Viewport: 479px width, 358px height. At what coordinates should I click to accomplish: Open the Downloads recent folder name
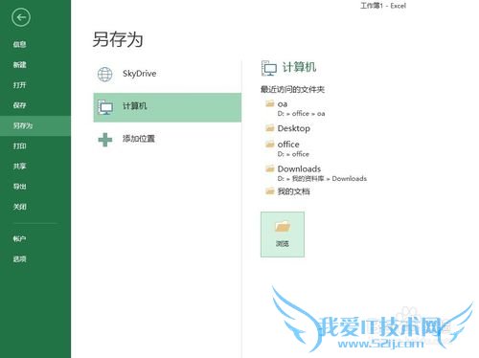pos(299,168)
